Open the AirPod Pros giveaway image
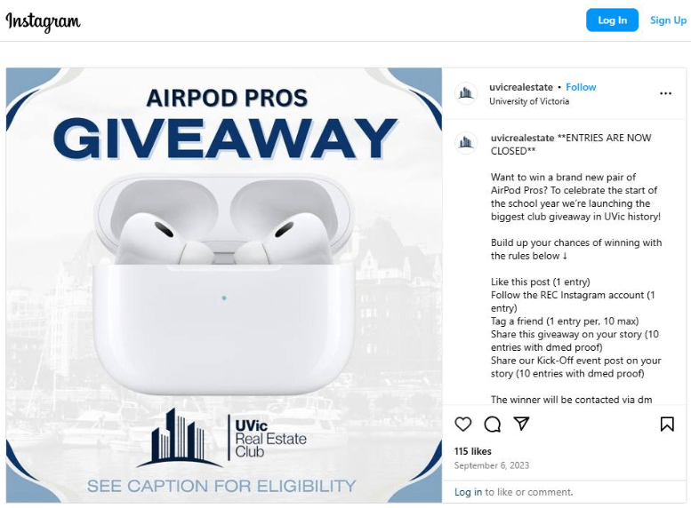This screenshot has width=691, height=508. [x=224, y=285]
